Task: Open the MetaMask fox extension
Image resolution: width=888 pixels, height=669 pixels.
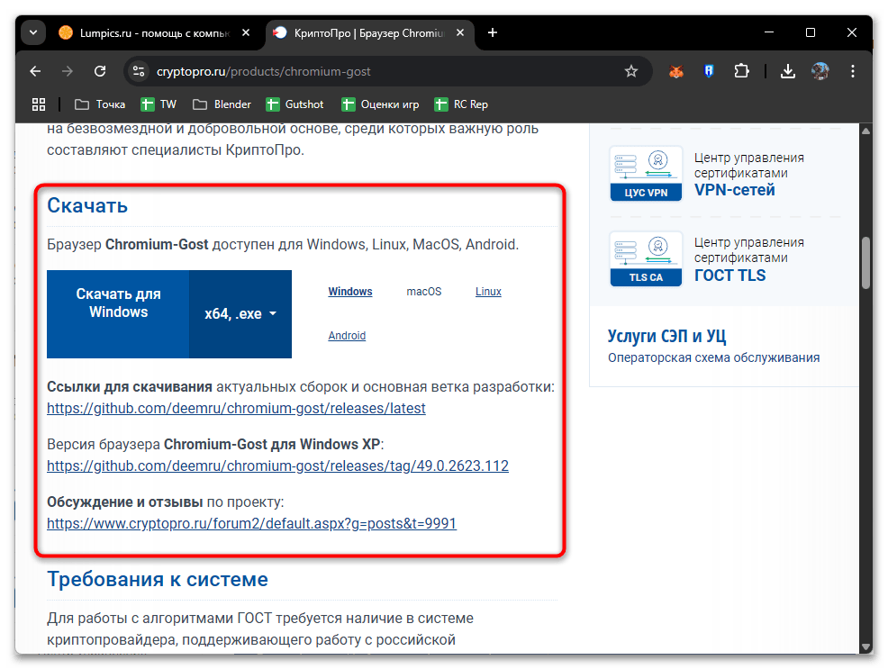Action: [x=676, y=71]
